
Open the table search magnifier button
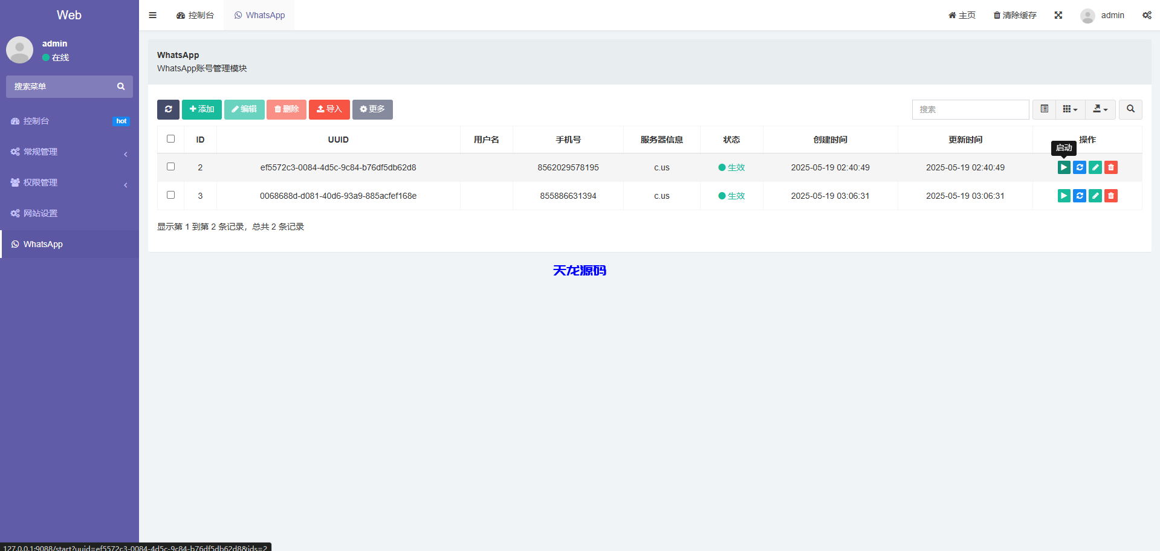coord(1130,109)
